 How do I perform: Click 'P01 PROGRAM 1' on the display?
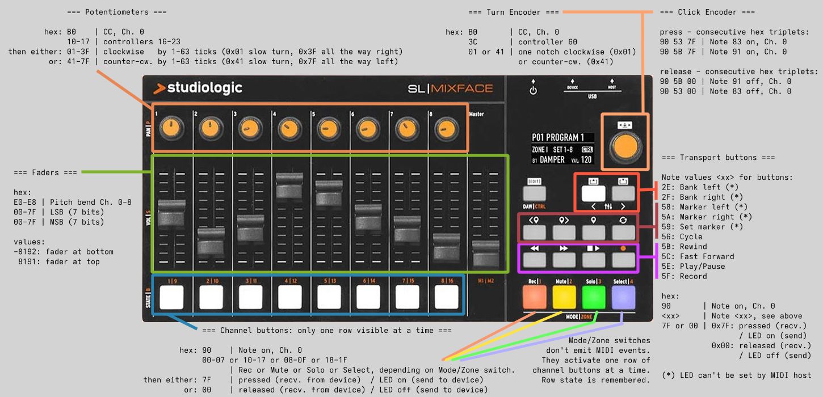coord(558,137)
